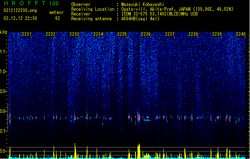250x159 pixels.
Task: Click the meteor count 62
Action: (58, 18)
